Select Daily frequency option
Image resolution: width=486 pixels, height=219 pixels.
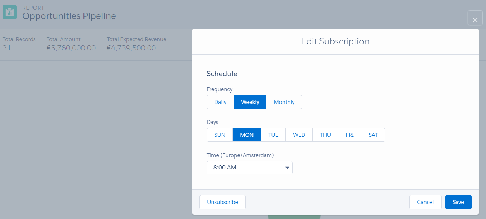[220, 102]
